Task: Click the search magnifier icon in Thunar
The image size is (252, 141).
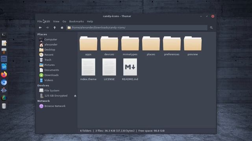Action: click(x=211, y=28)
